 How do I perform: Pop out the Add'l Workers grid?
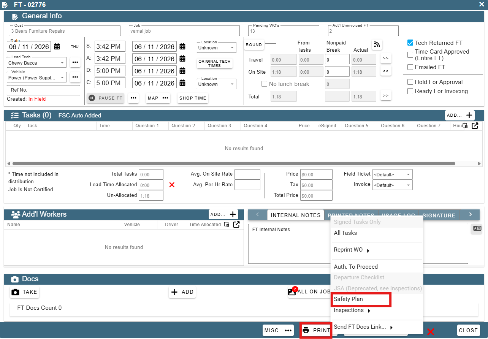(236, 225)
